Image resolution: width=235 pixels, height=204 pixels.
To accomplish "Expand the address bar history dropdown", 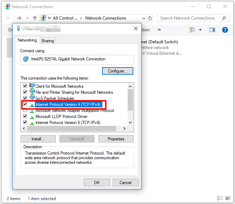I will (144, 18).
